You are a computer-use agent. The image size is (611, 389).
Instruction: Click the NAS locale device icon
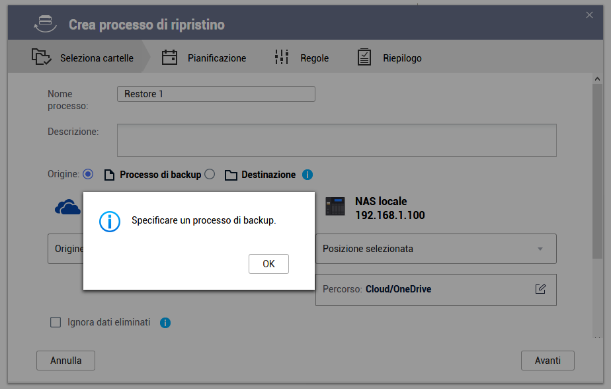[x=335, y=207]
